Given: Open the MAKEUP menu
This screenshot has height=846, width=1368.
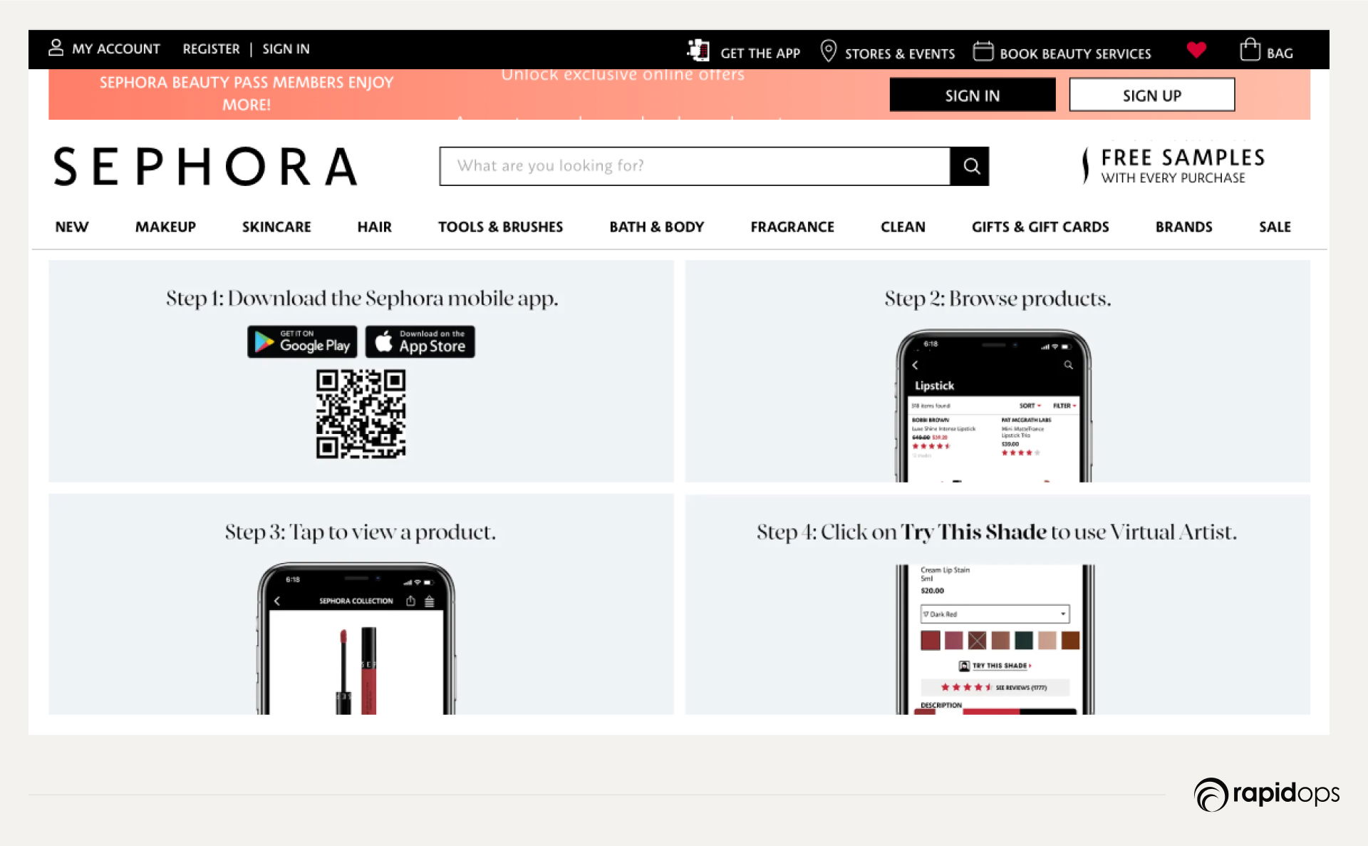Looking at the screenshot, I should (165, 227).
